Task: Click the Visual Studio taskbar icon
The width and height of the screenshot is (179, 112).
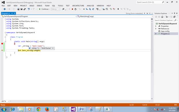Action: tap(73, 109)
